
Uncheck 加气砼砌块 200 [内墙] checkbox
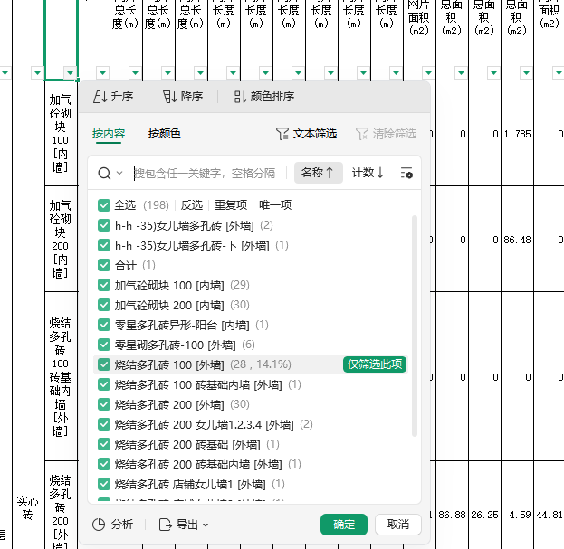(x=104, y=305)
